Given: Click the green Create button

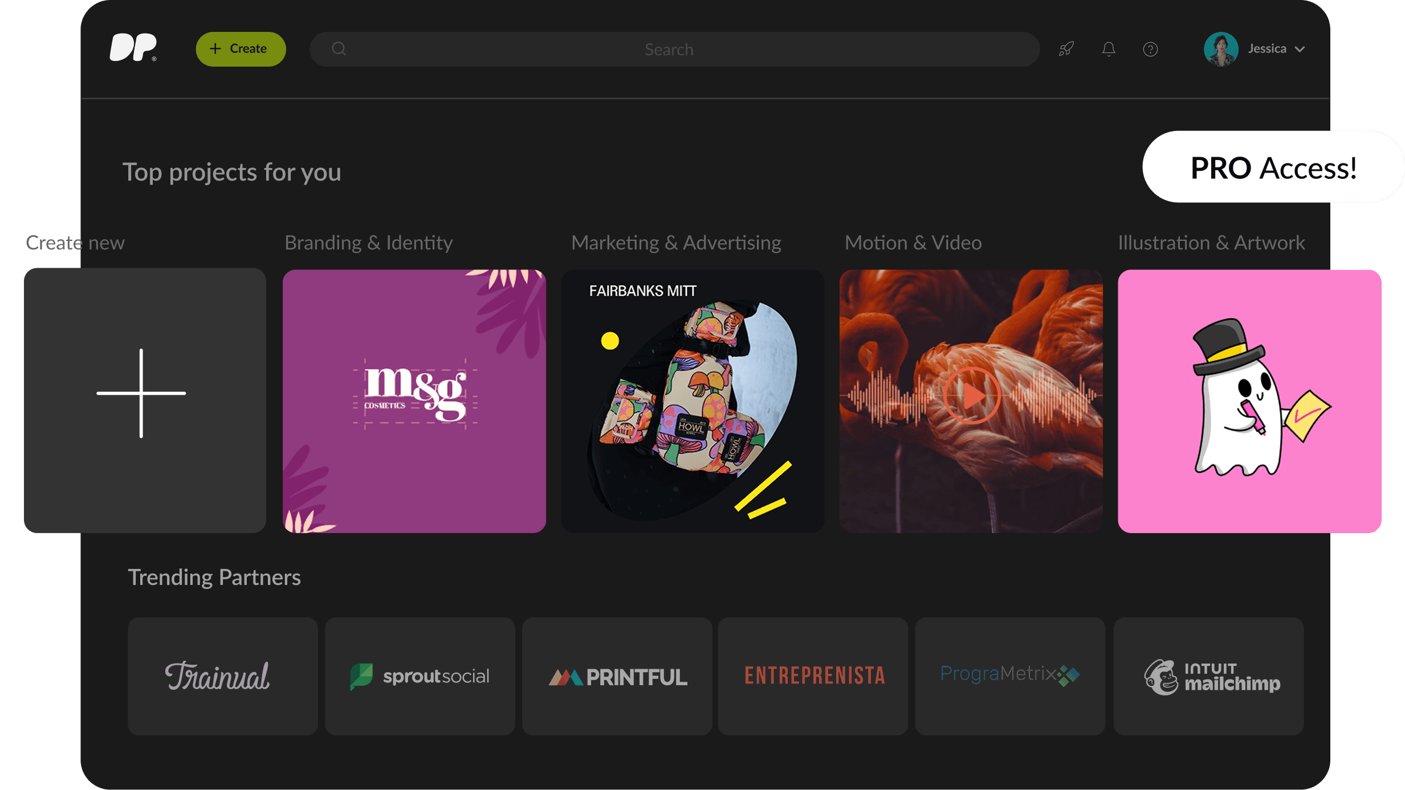Looking at the screenshot, I should [241, 49].
